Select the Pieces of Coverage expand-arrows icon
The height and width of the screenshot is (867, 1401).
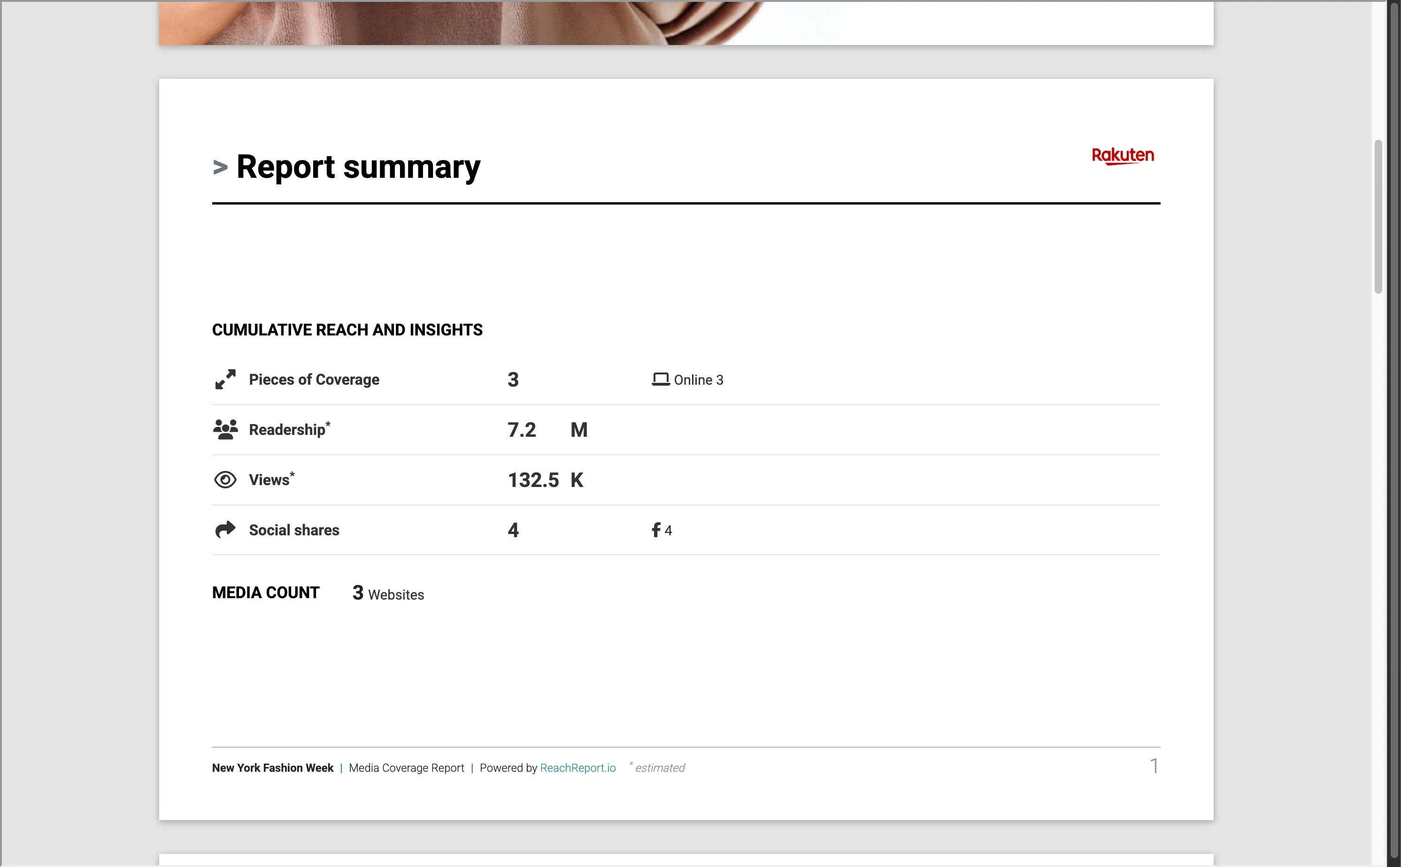224,379
